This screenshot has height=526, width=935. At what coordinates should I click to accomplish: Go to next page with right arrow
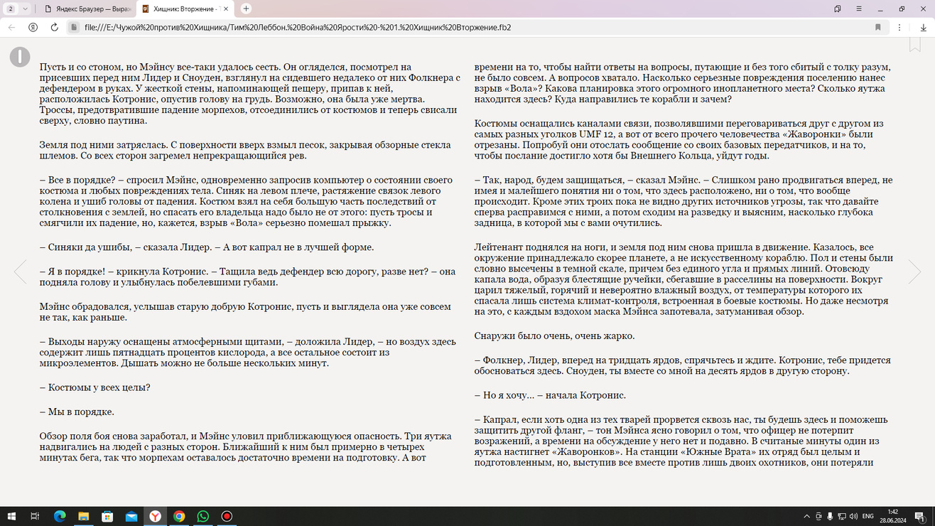pyautogui.click(x=914, y=272)
